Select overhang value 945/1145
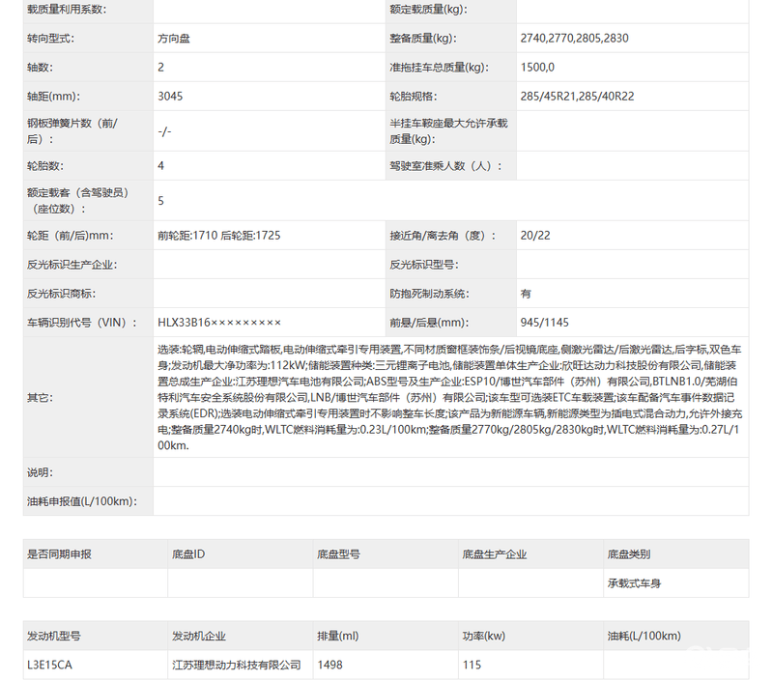Image resolution: width=773 pixels, height=681 pixels. coord(545,323)
